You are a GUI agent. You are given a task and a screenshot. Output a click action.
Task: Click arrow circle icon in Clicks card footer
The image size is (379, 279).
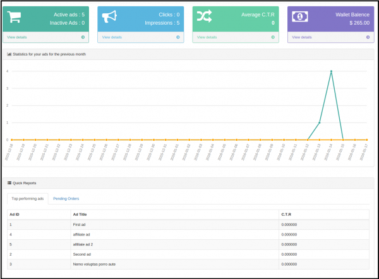coord(178,37)
